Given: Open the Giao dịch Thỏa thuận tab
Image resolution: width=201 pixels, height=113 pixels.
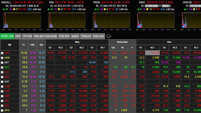Looking at the screenshot, I should [45, 36].
